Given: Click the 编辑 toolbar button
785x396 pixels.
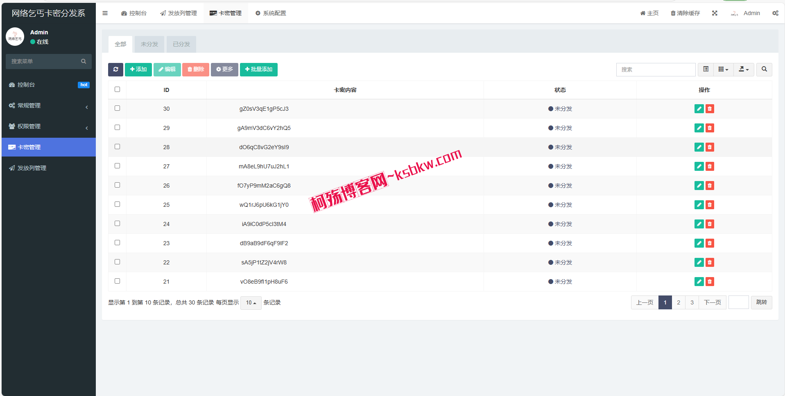Looking at the screenshot, I should tap(167, 69).
